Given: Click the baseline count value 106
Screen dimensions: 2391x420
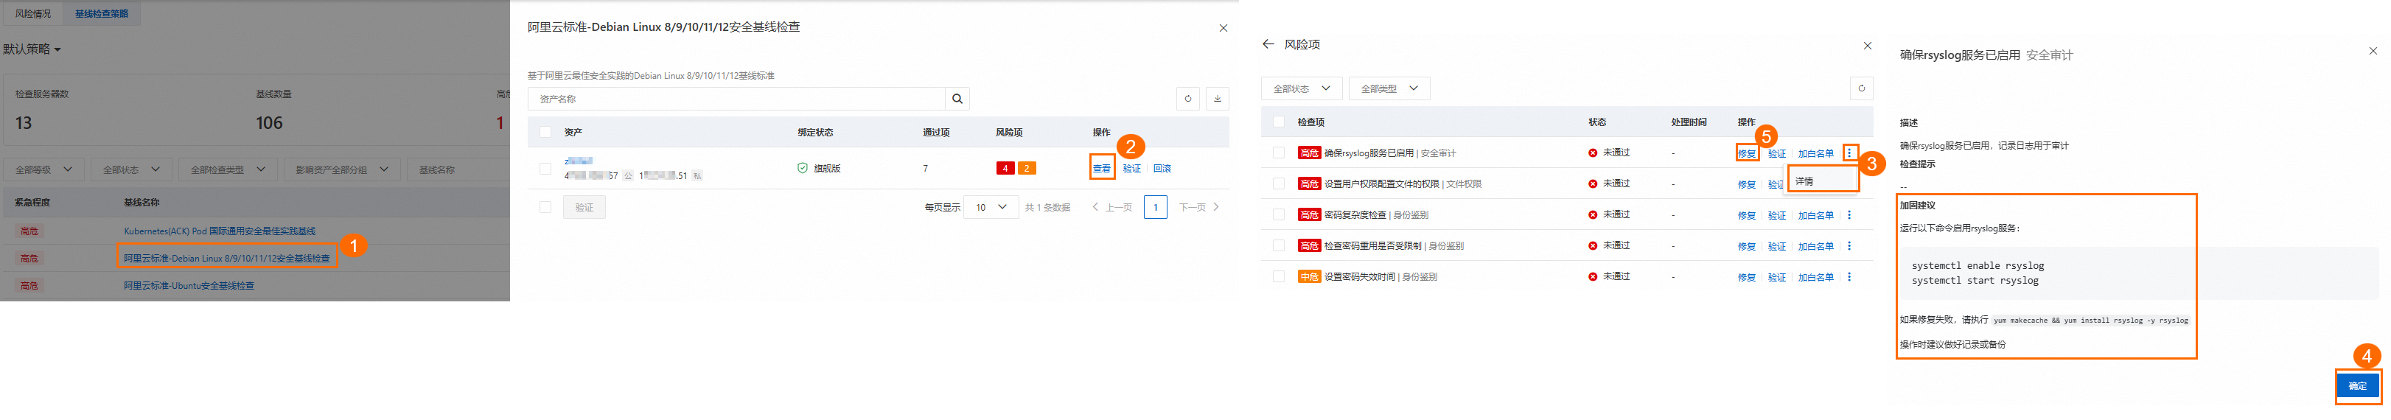Looking at the screenshot, I should (x=269, y=122).
